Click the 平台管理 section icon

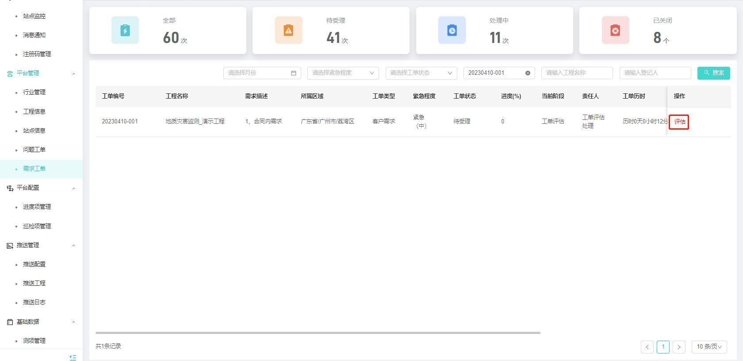[x=10, y=73]
